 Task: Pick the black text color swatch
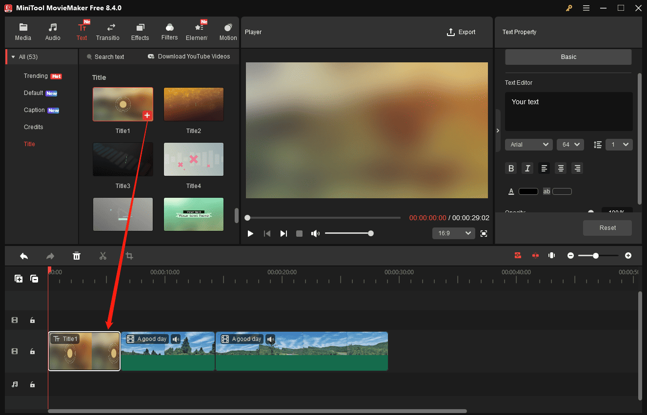(528, 191)
